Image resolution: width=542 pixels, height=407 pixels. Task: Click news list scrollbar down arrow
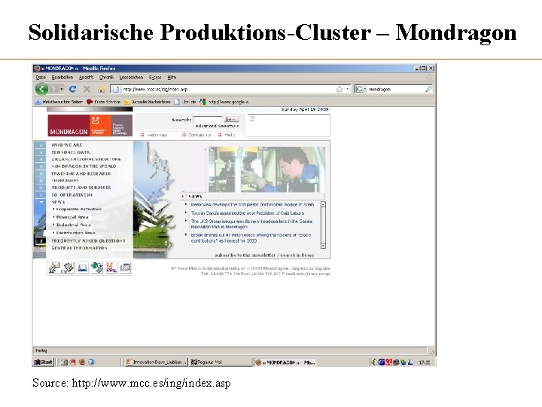coord(323,246)
